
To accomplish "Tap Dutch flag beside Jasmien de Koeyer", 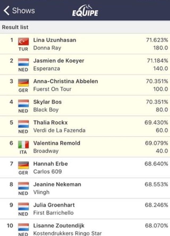I will click(x=23, y=62).
